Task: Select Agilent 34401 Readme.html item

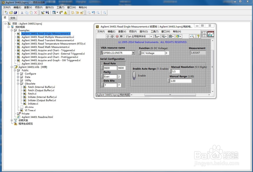Action: (37, 117)
